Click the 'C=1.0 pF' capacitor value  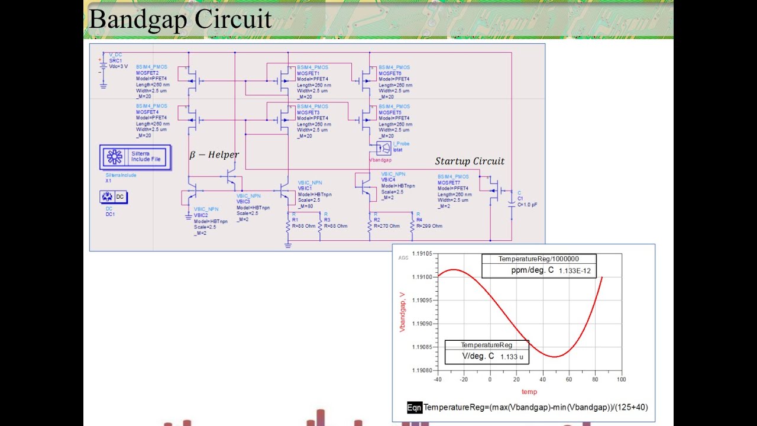pyautogui.click(x=528, y=205)
